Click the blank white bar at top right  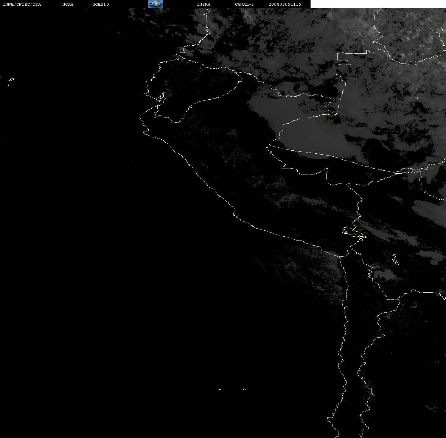[378, 4]
